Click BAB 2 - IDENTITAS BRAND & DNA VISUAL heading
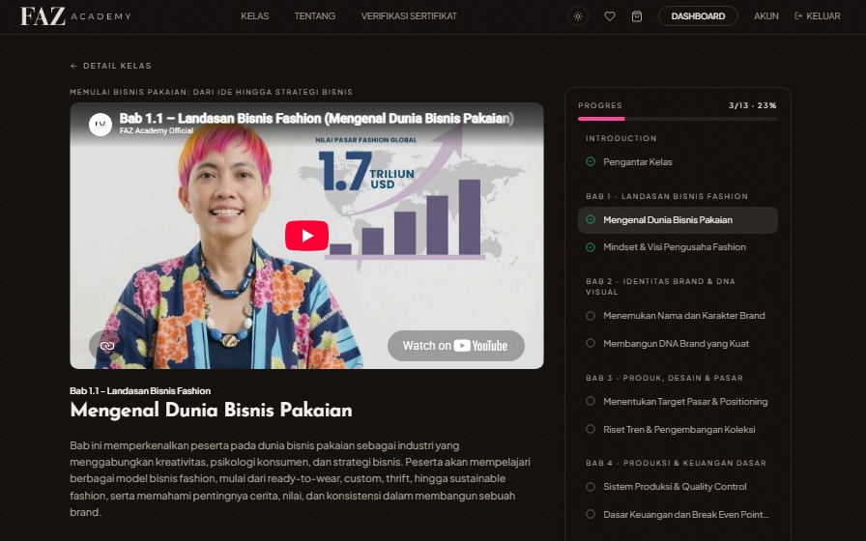This screenshot has width=866, height=541. pos(660,287)
